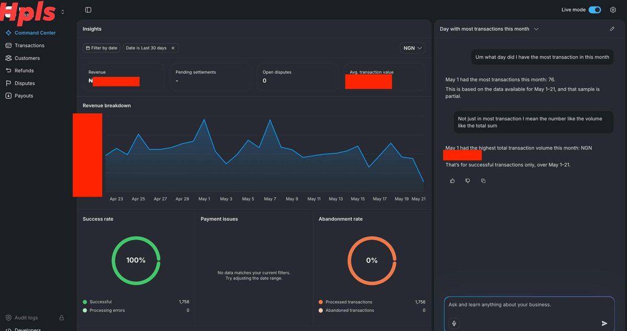Click the May 21 axis label
This screenshot has width=627, height=331.
point(419,199)
